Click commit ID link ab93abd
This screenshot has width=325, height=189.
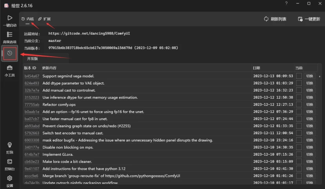point(32,126)
